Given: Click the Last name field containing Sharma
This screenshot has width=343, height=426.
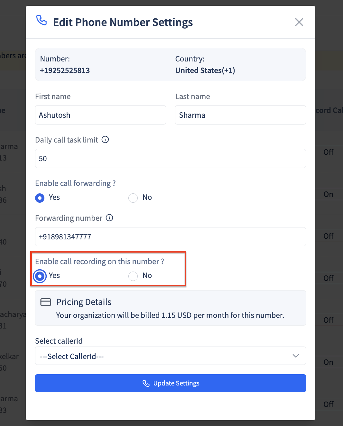Looking at the screenshot, I should click(240, 115).
